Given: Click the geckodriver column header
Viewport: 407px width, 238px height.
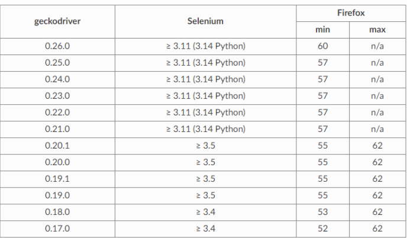Looking at the screenshot, I should tap(57, 20).
